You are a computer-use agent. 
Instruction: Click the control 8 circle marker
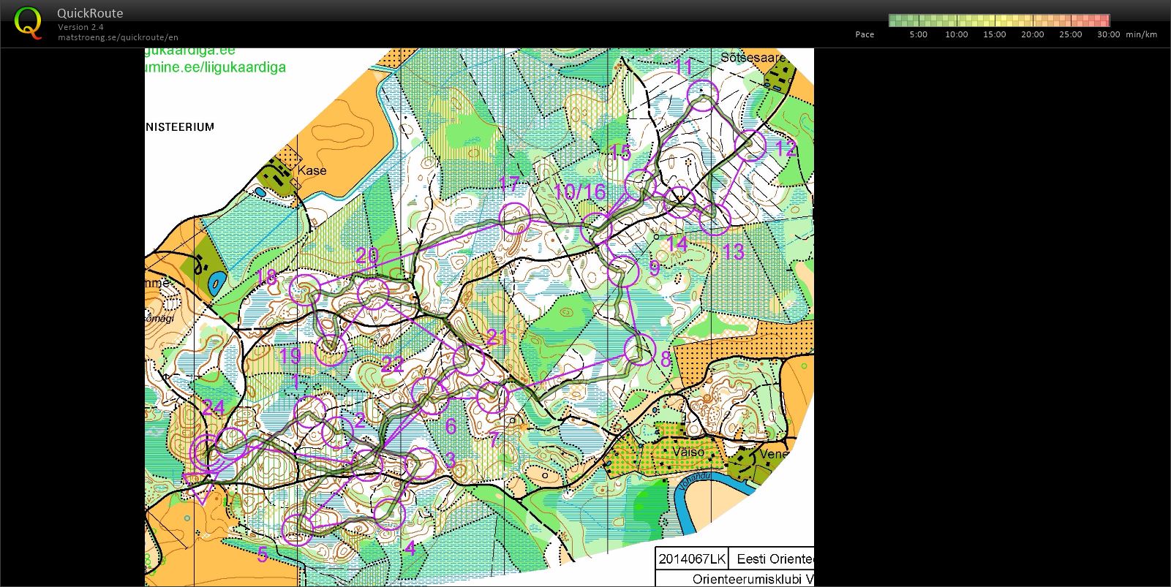(640, 349)
